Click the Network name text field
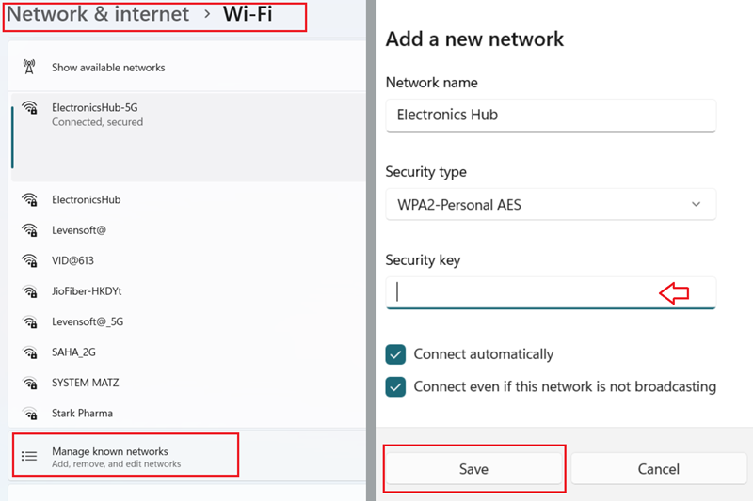This screenshot has width=753, height=501. 551,115
